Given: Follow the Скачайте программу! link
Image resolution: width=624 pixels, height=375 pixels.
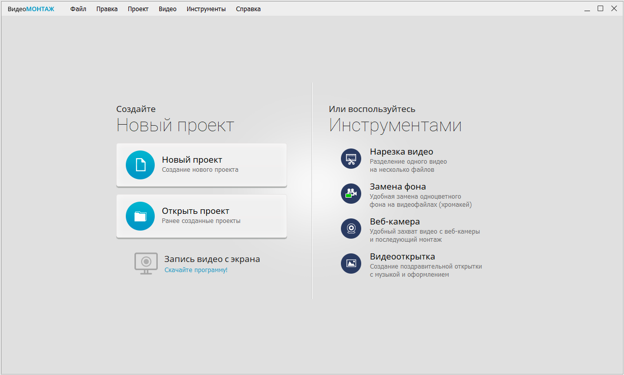Looking at the screenshot, I should pos(196,270).
